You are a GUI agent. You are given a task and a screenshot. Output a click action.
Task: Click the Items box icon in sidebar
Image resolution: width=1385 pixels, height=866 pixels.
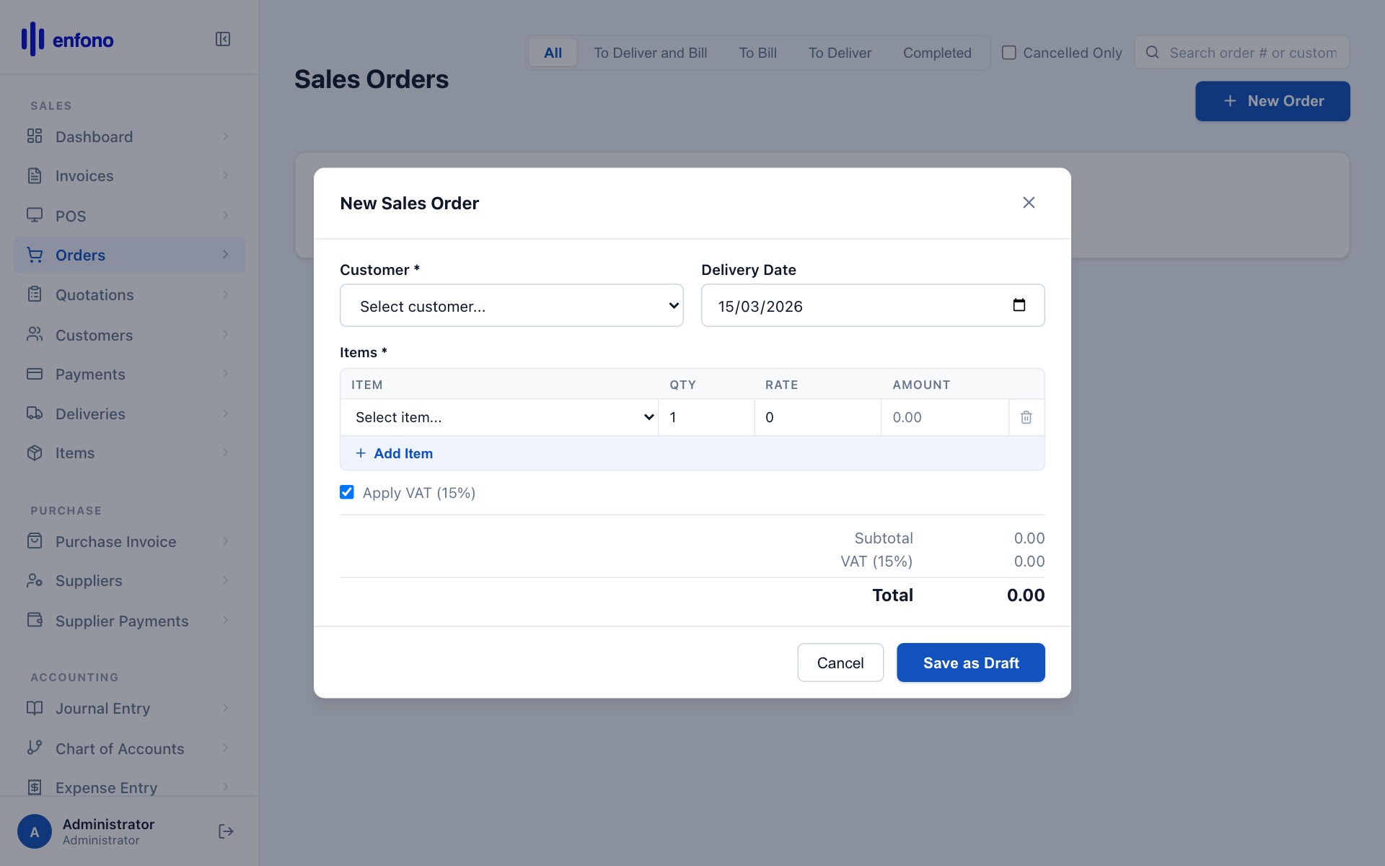pyautogui.click(x=35, y=452)
